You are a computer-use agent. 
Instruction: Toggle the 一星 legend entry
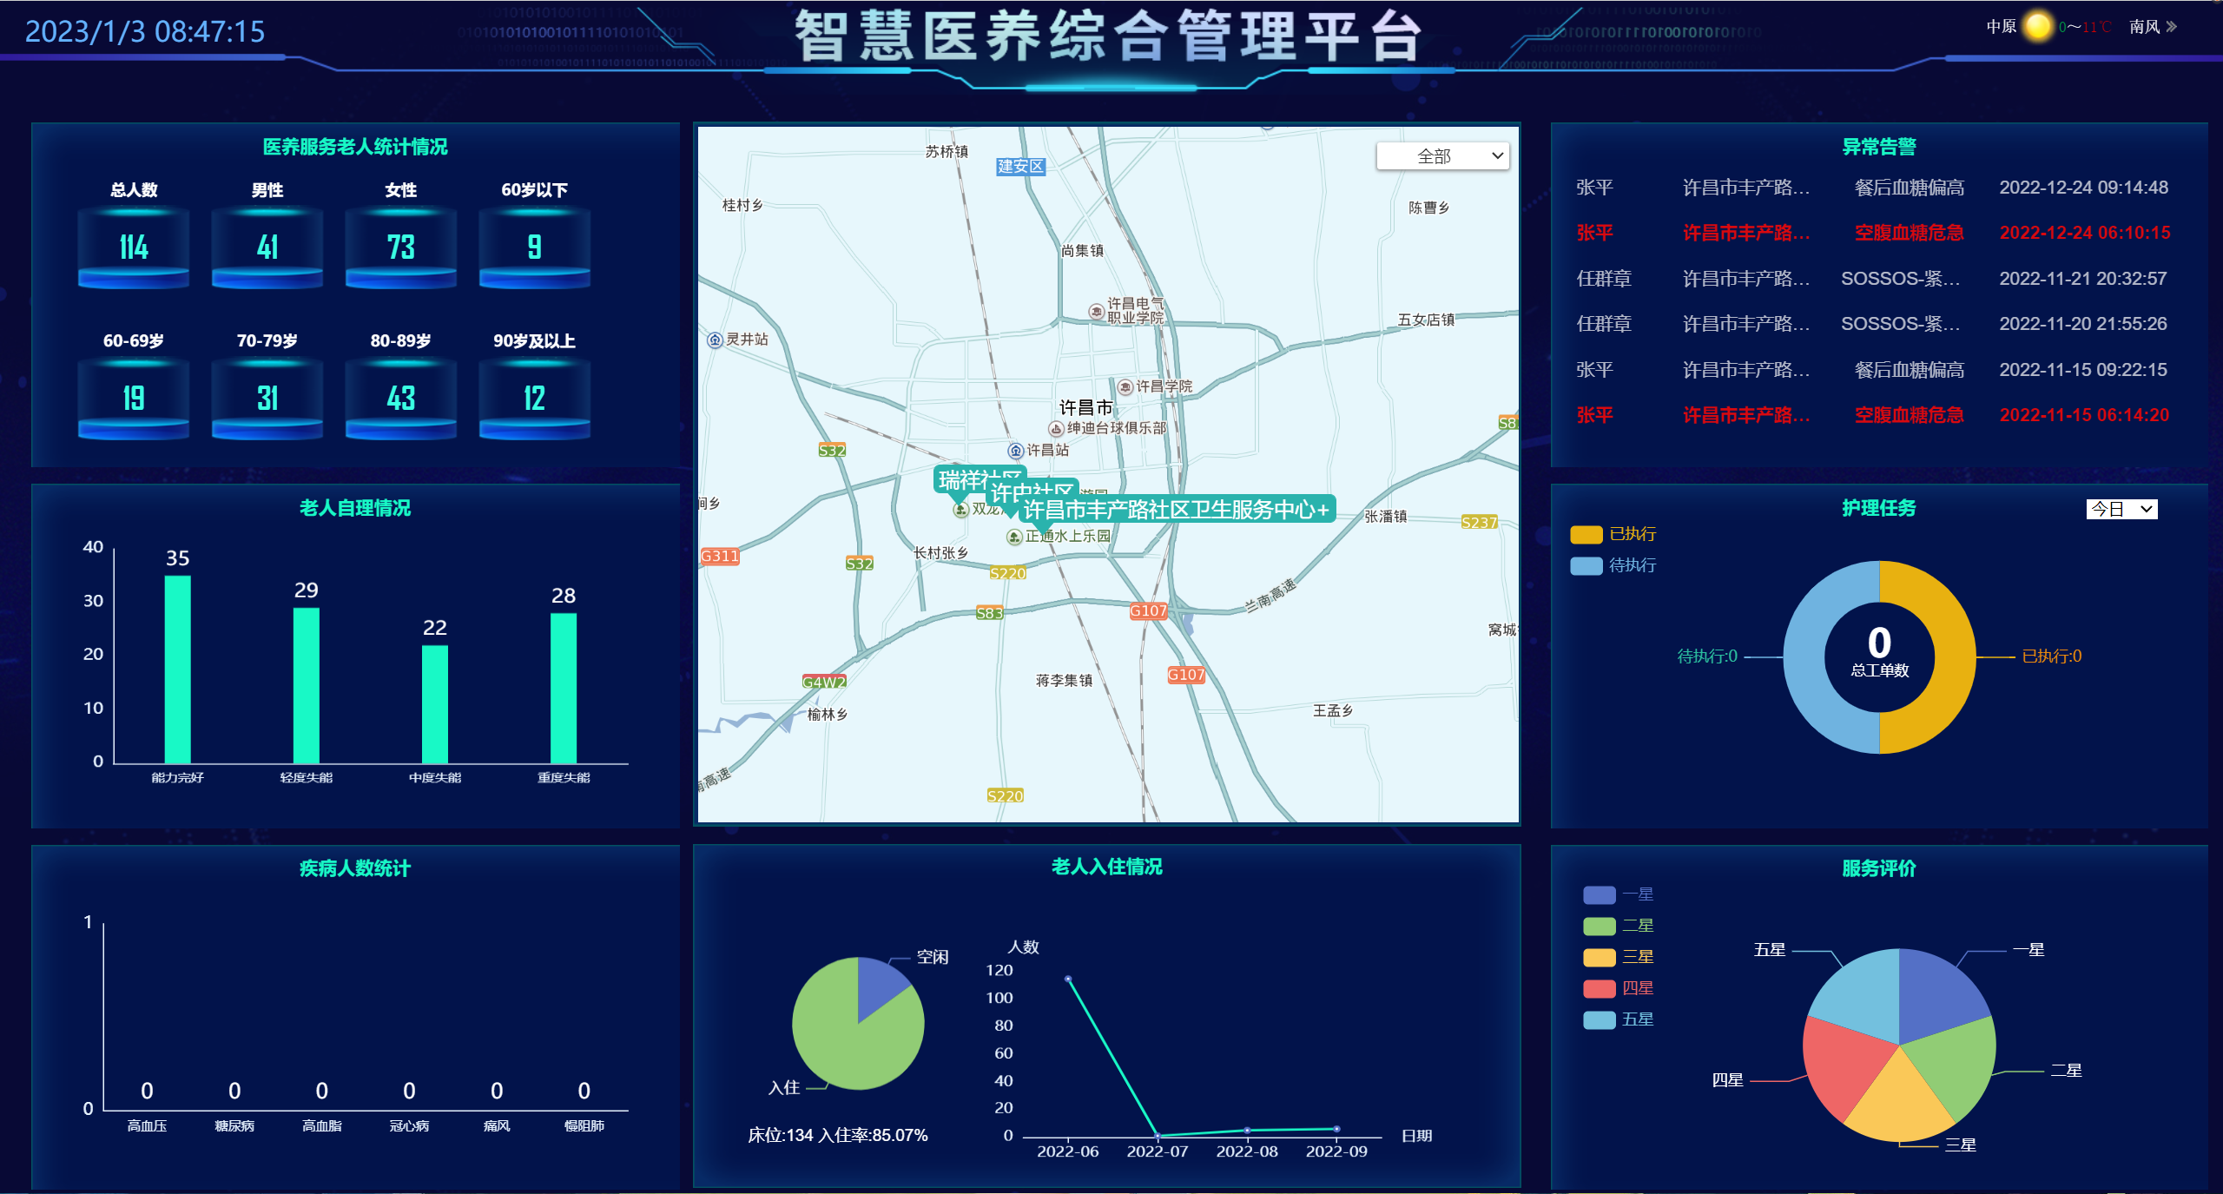click(1618, 894)
